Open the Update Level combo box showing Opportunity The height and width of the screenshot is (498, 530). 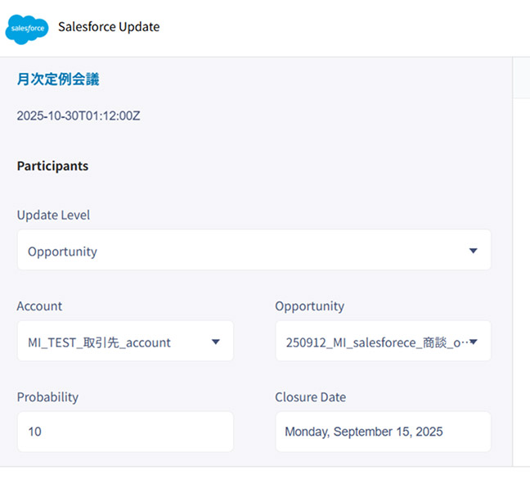point(245,251)
